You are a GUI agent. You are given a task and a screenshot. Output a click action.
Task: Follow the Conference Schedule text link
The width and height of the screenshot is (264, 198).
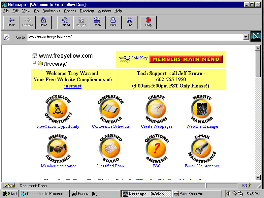coord(111,126)
